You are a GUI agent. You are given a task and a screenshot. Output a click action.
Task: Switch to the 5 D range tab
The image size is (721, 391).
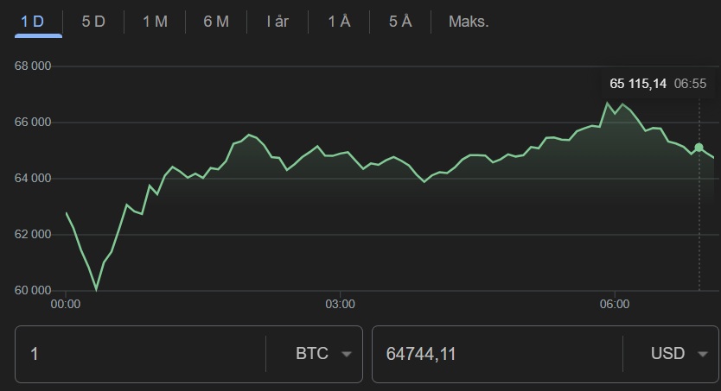tap(93, 22)
